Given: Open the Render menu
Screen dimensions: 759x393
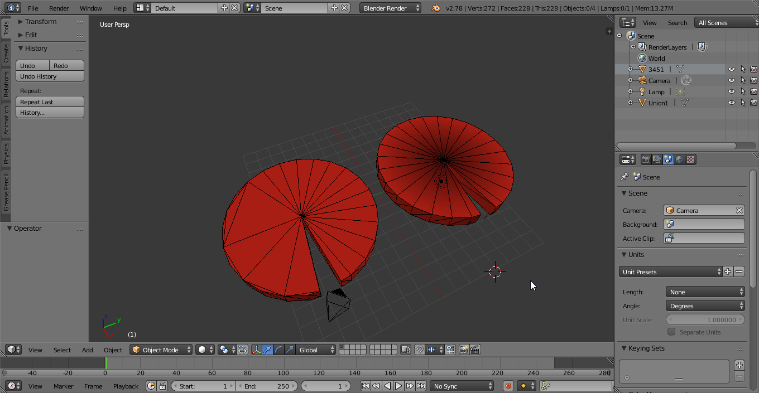Looking at the screenshot, I should 59,8.
